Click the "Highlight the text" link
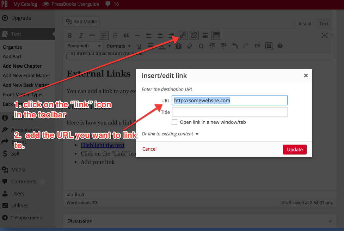Screen dimensions: 344x231 click(x=103, y=145)
